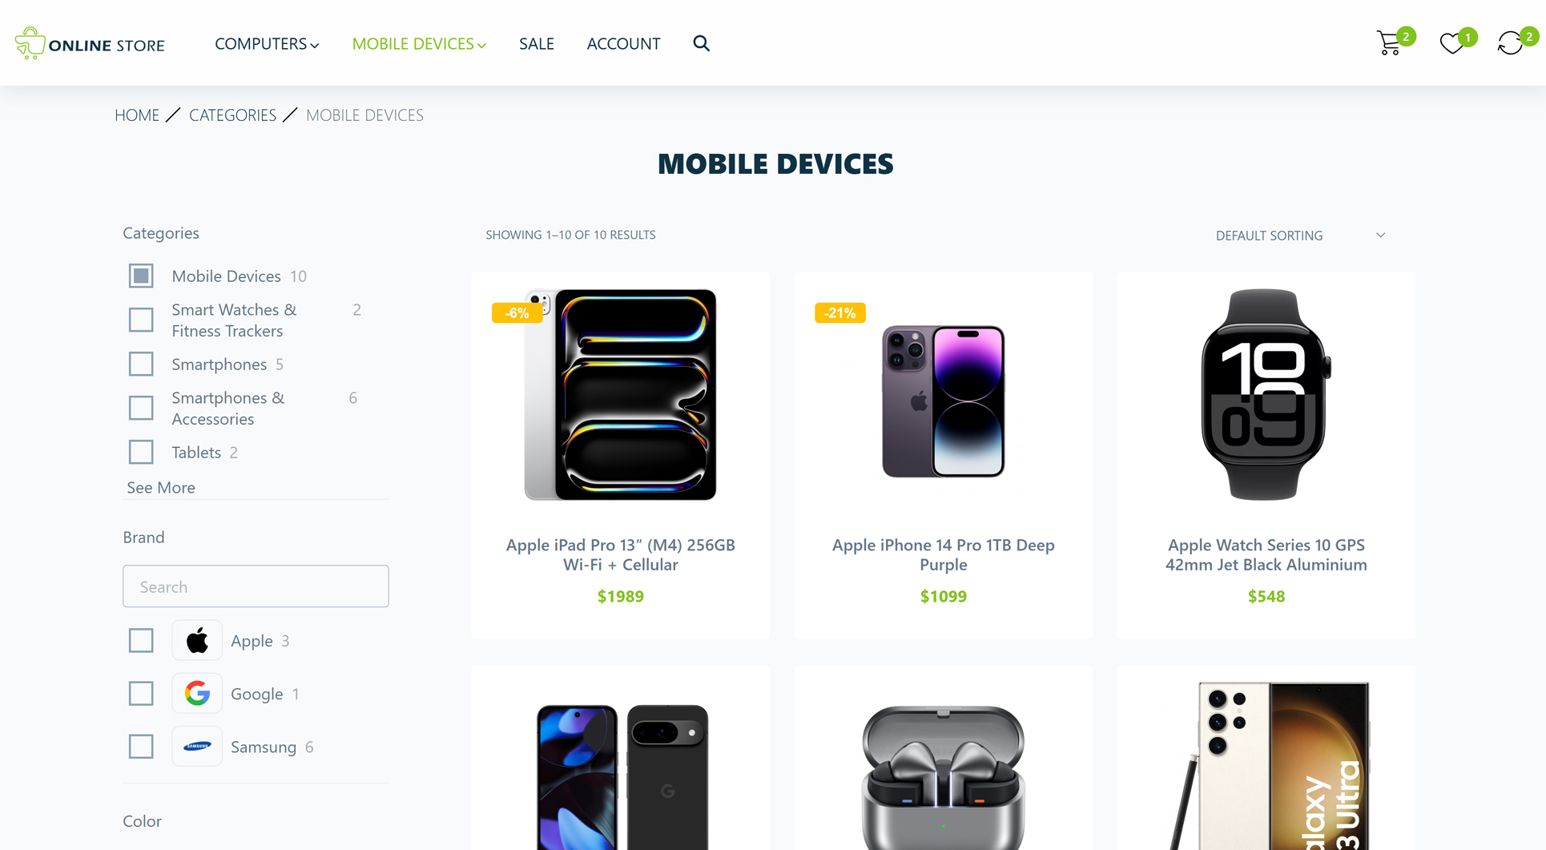The width and height of the screenshot is (1546, 850).
Task: Click the Brand search input field
Action: (x=256, y=586)
